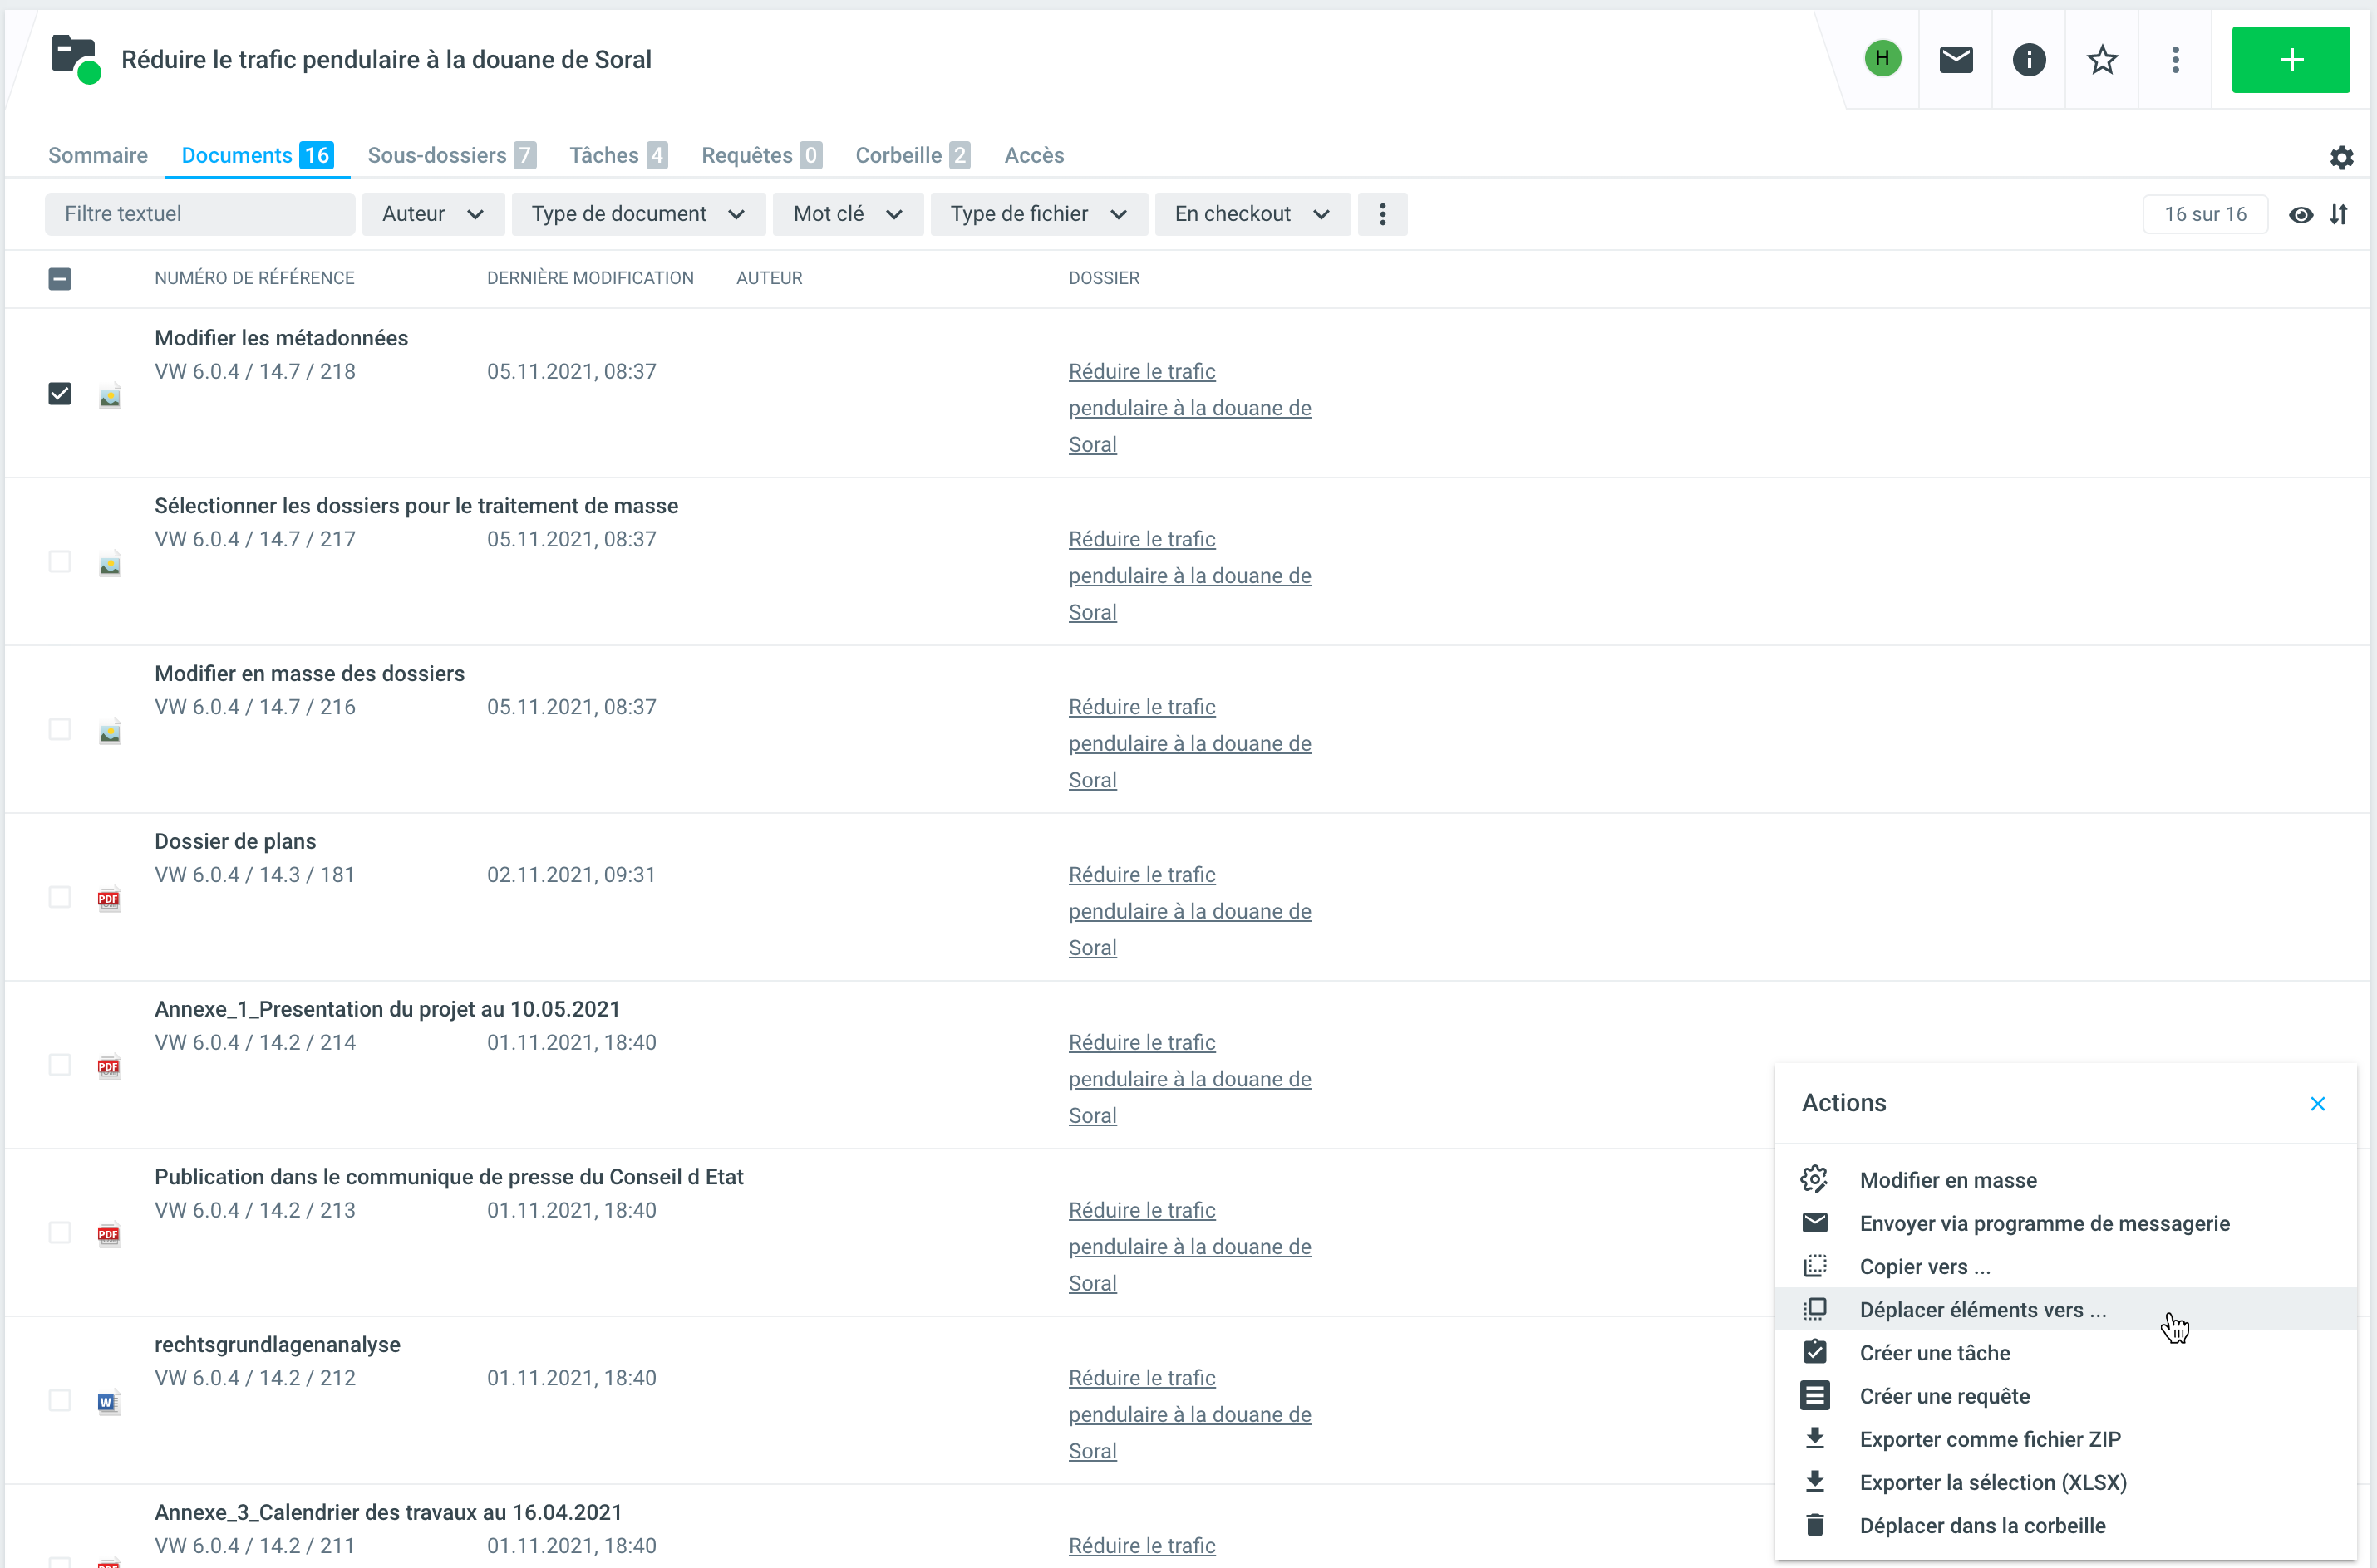Expand the En checkout filter dropdown
2377x1568 pixels.
click(1251, 214)
